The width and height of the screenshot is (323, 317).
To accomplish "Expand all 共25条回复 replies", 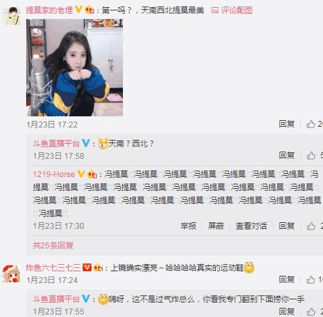I will (53, 246).
